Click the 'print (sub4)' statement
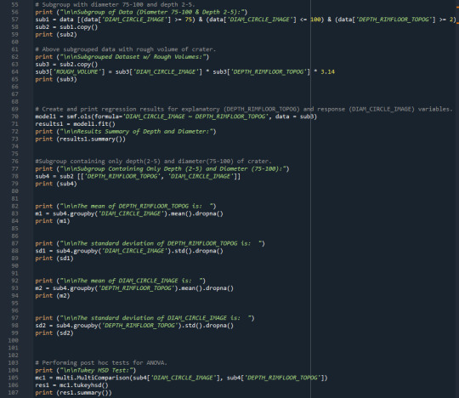459x398 pixels. pos(56,184)
